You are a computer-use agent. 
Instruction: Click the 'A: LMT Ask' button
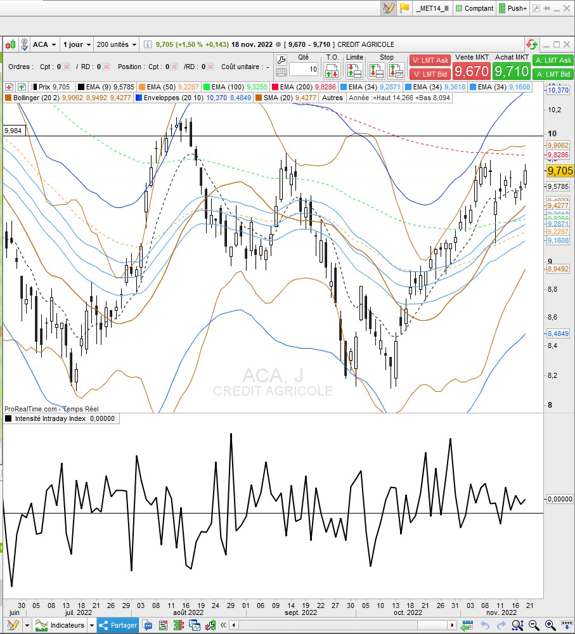[x=553, y=60]
